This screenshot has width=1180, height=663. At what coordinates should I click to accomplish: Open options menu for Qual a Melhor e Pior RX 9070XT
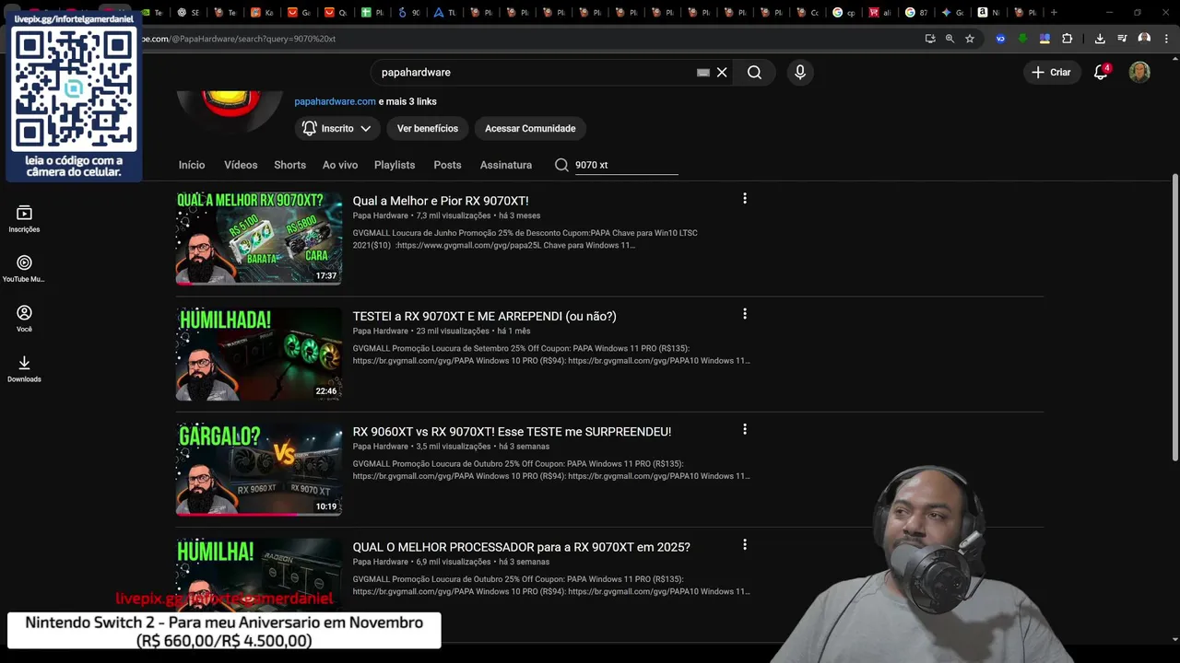(x=745, y=198)
